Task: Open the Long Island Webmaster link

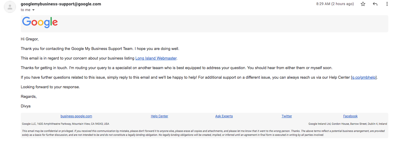Action: pos(156,58)
